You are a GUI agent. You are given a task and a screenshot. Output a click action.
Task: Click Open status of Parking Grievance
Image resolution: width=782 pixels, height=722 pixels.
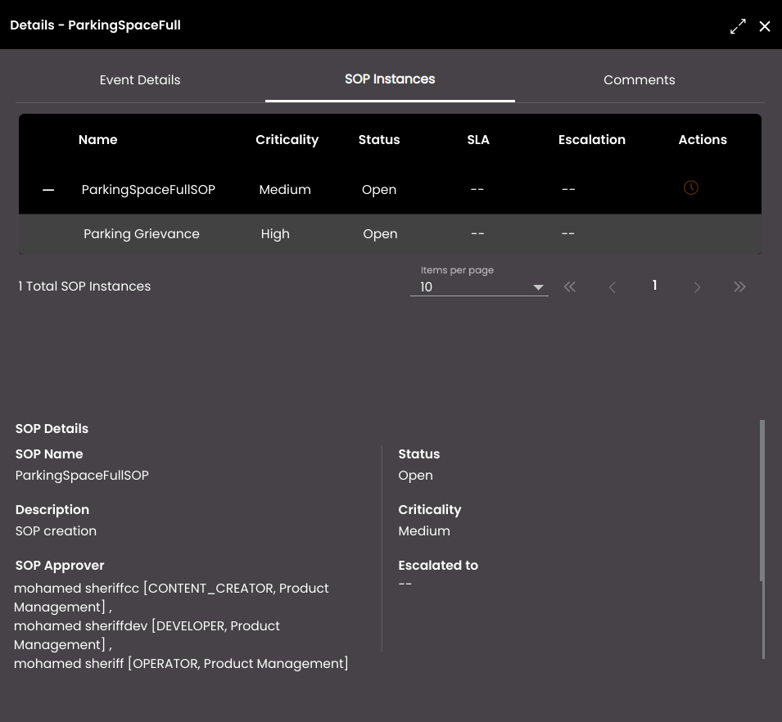click(380, 234)
